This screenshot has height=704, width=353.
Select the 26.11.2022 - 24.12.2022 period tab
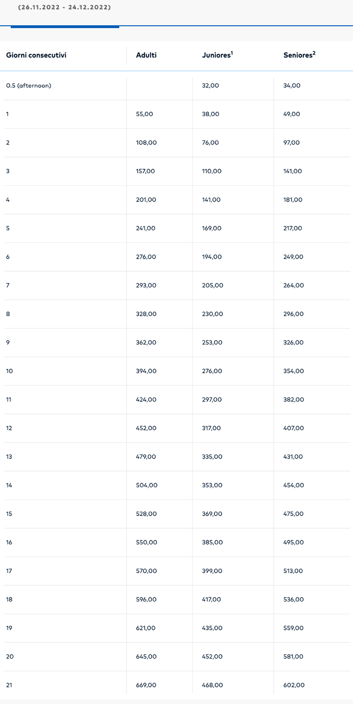point(65,8)
